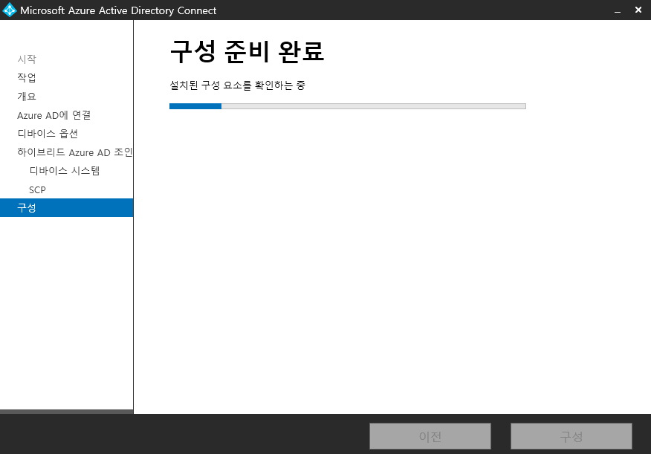Image resolution: width=651 pixels, height=454 pixels.
Task: Open the 개요 step
Action: [x=27, y=97]
